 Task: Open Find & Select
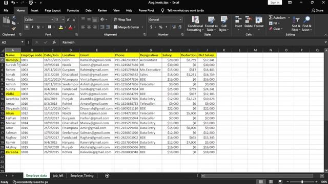coord(307,24)
